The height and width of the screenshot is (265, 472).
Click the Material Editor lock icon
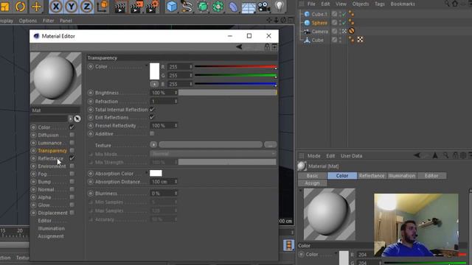coord(267,47)
